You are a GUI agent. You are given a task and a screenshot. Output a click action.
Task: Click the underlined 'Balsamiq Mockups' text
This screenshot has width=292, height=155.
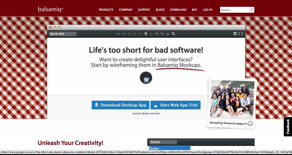pos(179,65)
